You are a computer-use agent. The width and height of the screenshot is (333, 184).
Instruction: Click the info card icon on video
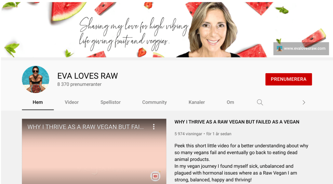click(x=155, y=176)
